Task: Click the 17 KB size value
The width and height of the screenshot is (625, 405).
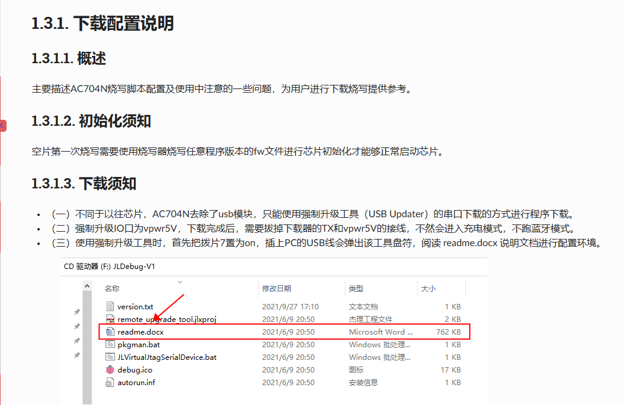Action: tap(451, 370)
